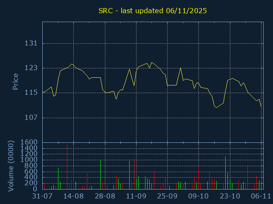Click the 06-11 date label
This screenshot has height=204, width=273.
click(x=261, y=196)
